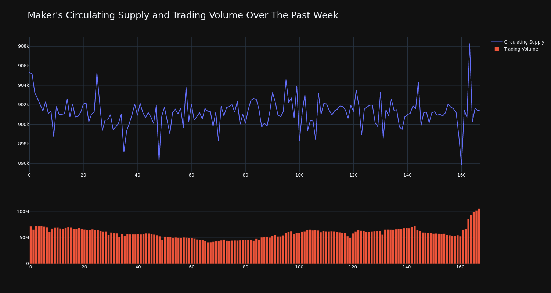This screenshot has width=551, height=293.
Task: Click the highest supply peak above 908k
Action: coord(469,44)
